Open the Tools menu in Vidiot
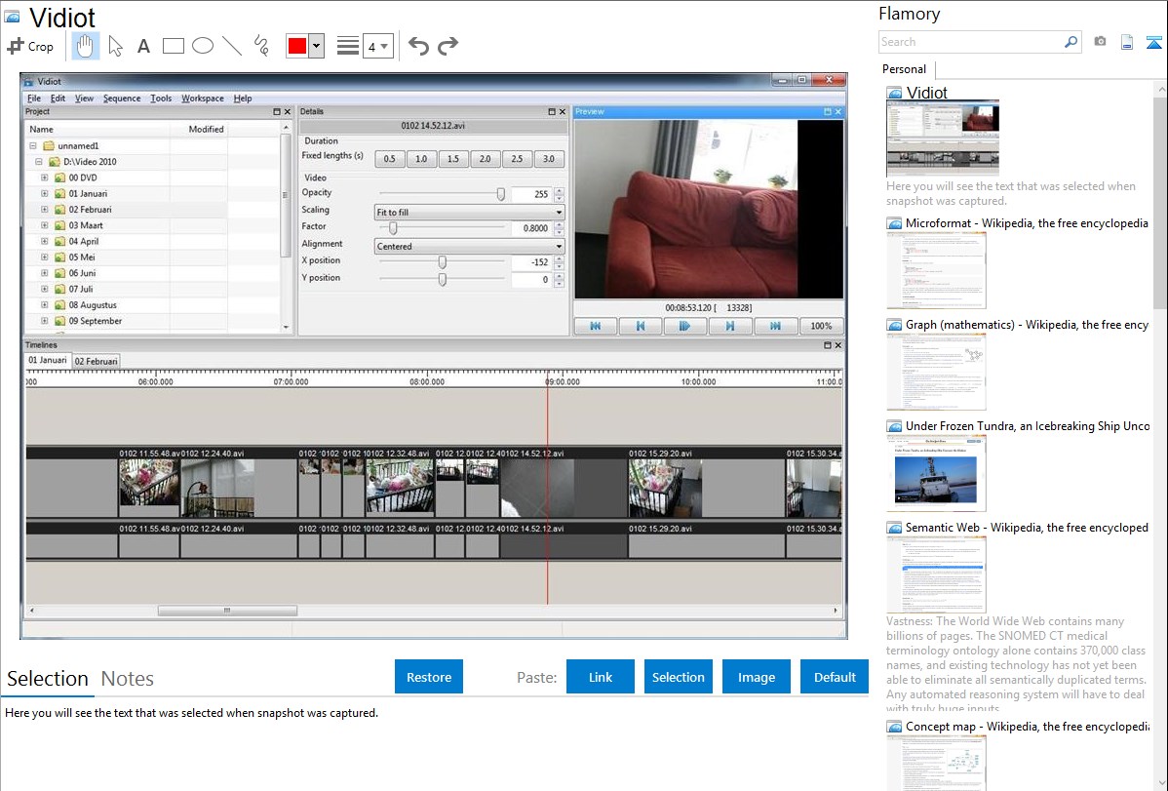 coord(161,99)
